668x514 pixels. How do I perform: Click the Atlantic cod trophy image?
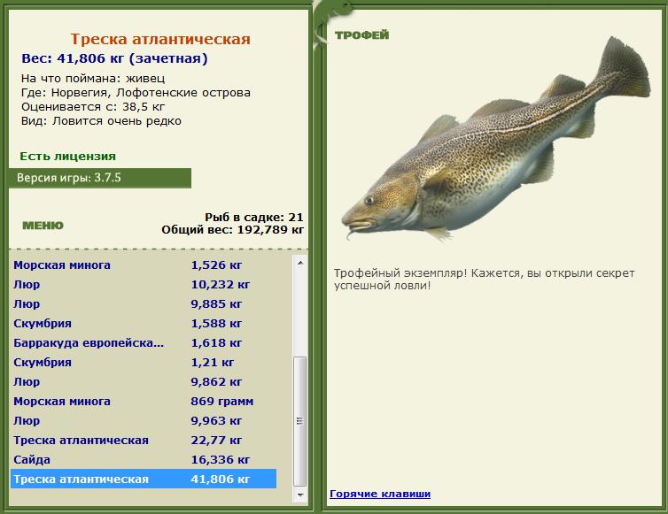click(x=496, y=141)
